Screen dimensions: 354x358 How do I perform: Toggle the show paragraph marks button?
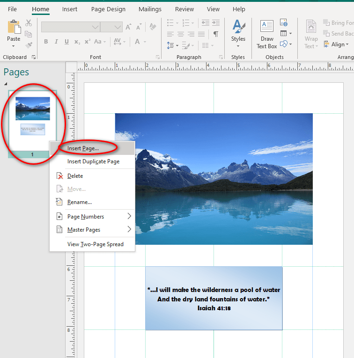(215, 34)
